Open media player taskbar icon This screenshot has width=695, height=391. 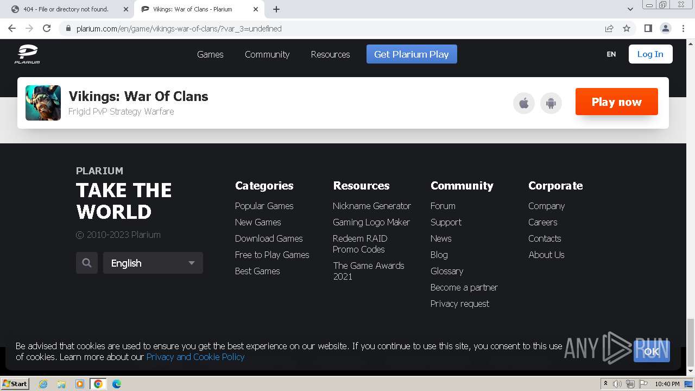[x=80, y=384]
